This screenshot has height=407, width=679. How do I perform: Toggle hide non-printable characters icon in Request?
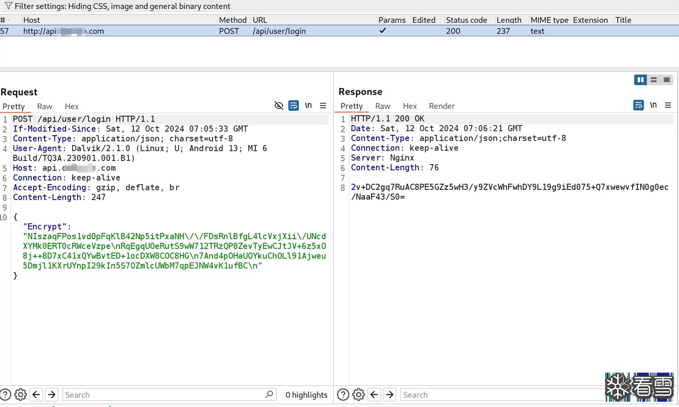coord(279,106)
